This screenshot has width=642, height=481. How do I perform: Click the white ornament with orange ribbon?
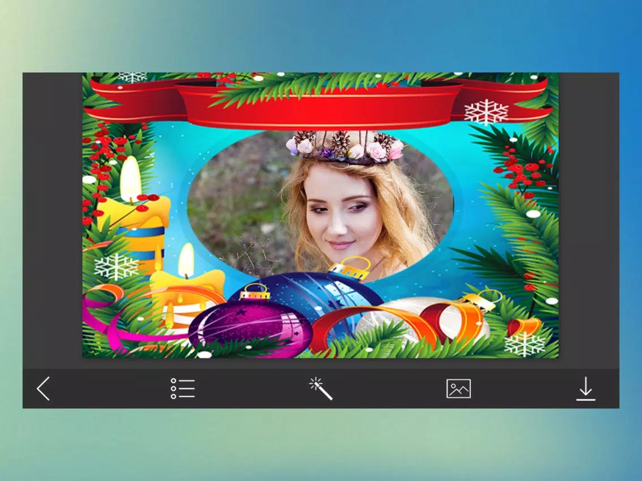[x=426, y=319]
